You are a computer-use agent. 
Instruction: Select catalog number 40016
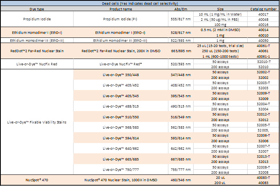point(263,24)
